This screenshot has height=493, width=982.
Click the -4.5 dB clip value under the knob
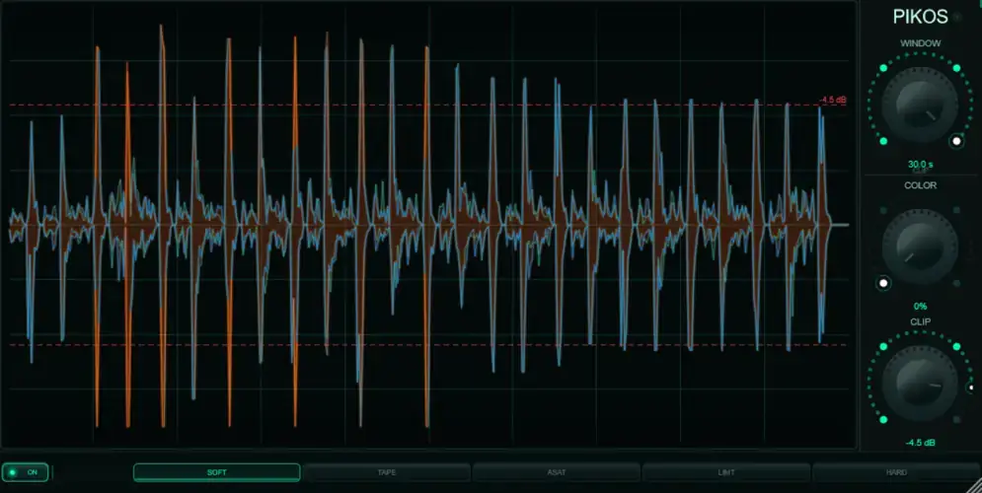[x=920, y=443]
